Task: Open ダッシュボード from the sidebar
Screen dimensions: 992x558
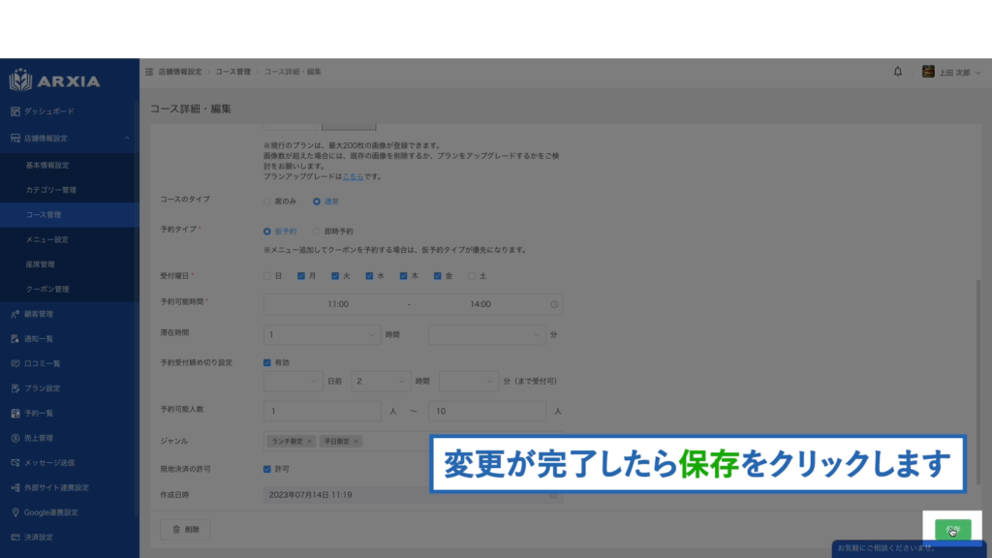Action: click(48, 112)
